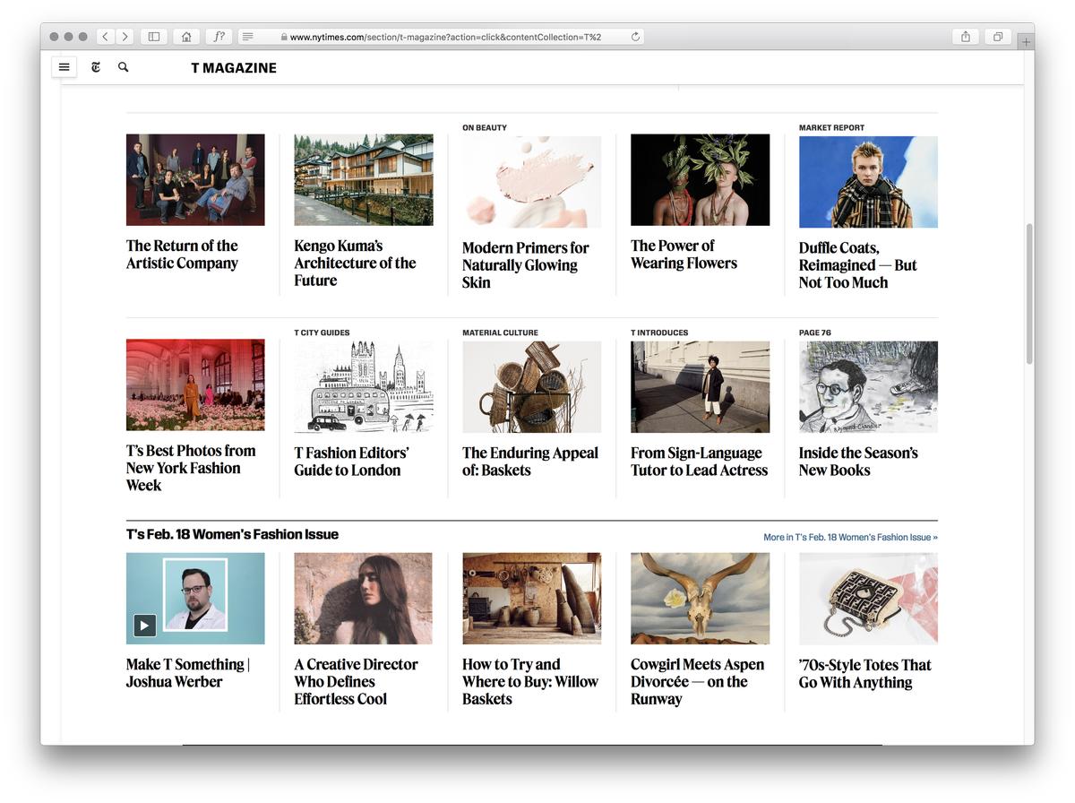The image size is (1075, 803).
Task: Click the address bar URL field
Action: point(441,37)
